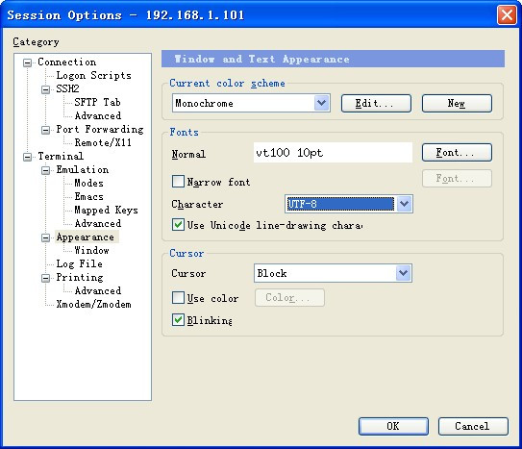
Task: Click the New color scheme button
Action: click(457, 103)
